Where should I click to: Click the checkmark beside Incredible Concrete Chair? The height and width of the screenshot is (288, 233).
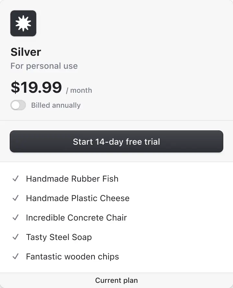coord(15,218)
